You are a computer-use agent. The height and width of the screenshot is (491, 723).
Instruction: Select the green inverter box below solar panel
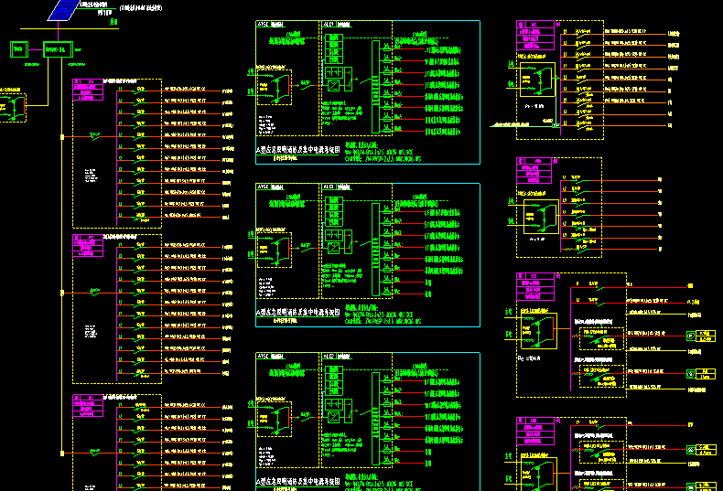(x=58, y=48)
